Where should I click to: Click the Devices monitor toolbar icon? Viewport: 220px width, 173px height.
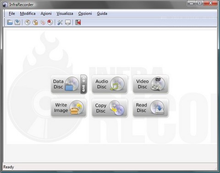(68, 22)
